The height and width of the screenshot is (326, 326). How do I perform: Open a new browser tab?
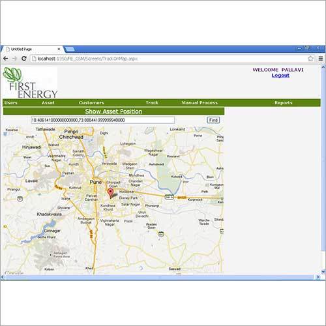point(70,50)
